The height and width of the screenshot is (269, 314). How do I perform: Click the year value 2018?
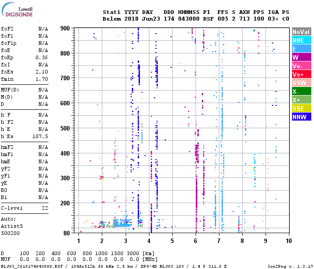[x=131, y=19]
